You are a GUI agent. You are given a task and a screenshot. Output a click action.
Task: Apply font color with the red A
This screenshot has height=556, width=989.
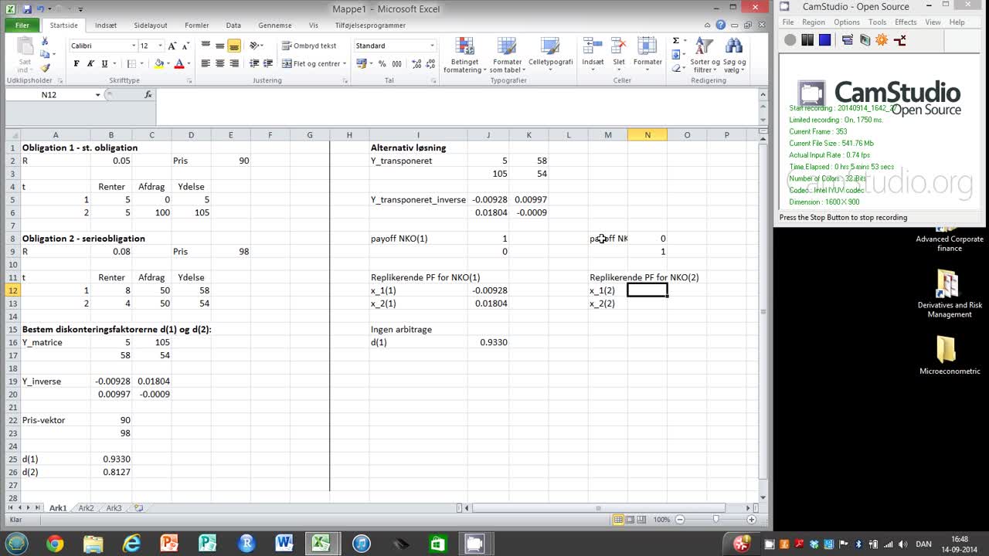click(179, 63)
